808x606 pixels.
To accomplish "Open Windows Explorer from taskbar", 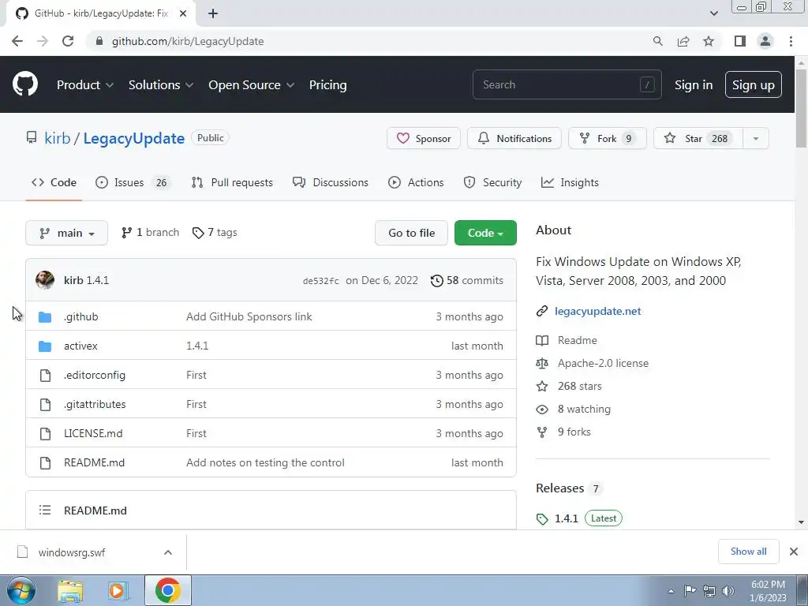I will coord(70,590).
